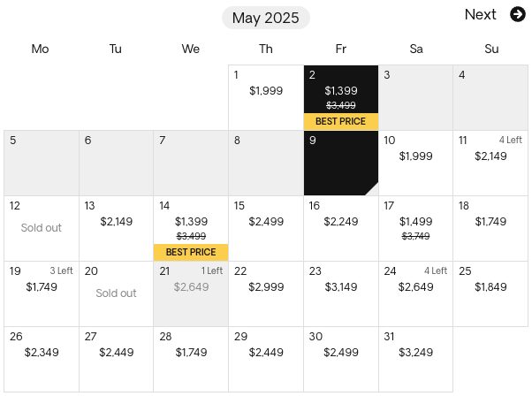Select May 15 priced at $2,499
Screen dimensions: 532x396
[x=266, y=228]
